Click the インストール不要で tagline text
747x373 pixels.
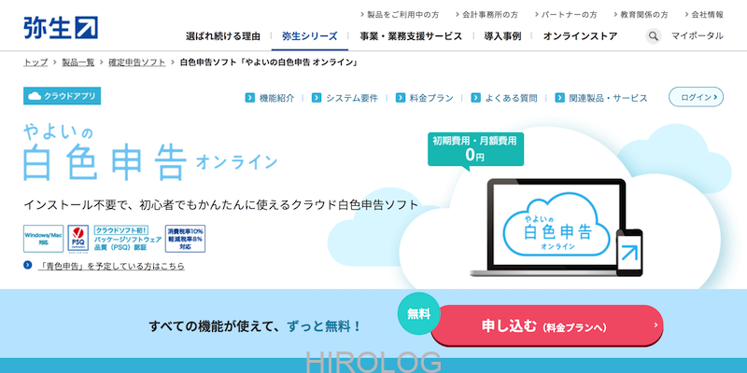221,204
